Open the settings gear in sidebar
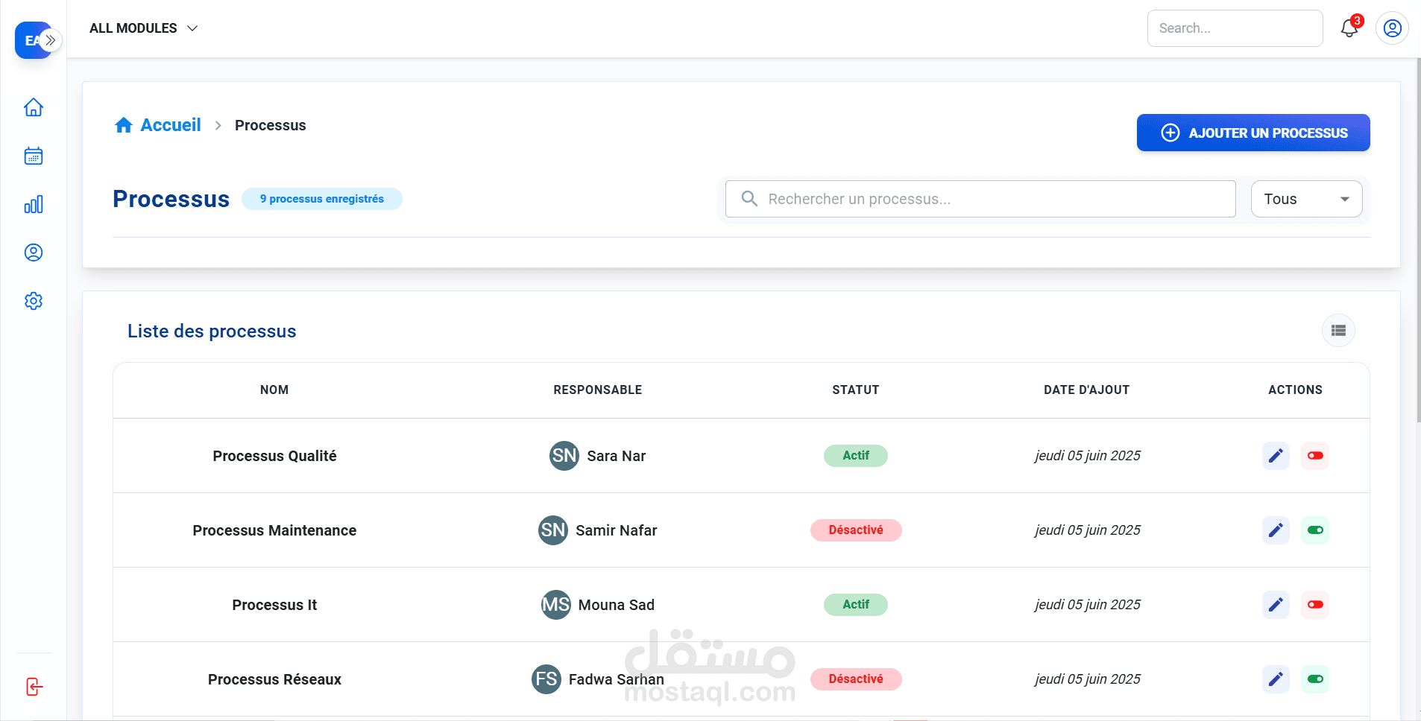The width and height of the screenshot is (1421, 721). point(34,301)
